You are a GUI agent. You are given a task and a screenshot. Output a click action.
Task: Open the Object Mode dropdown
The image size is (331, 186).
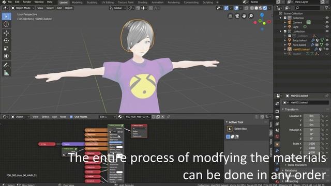(23, 8)
